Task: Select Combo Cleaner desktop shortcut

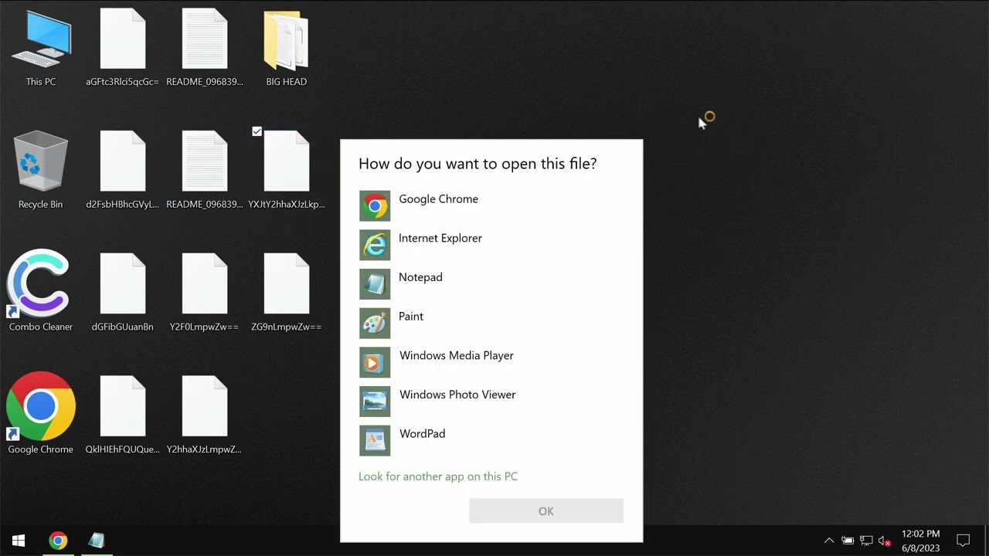Action: click(41, 291)
